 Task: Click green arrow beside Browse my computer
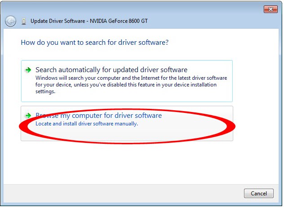tap(28, 116)
